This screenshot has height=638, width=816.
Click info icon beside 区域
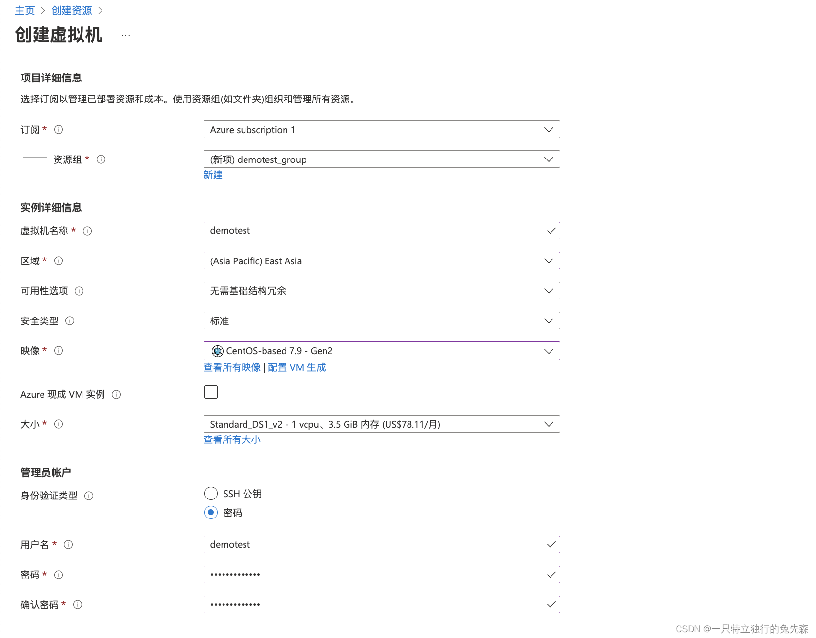click(59, 261)
